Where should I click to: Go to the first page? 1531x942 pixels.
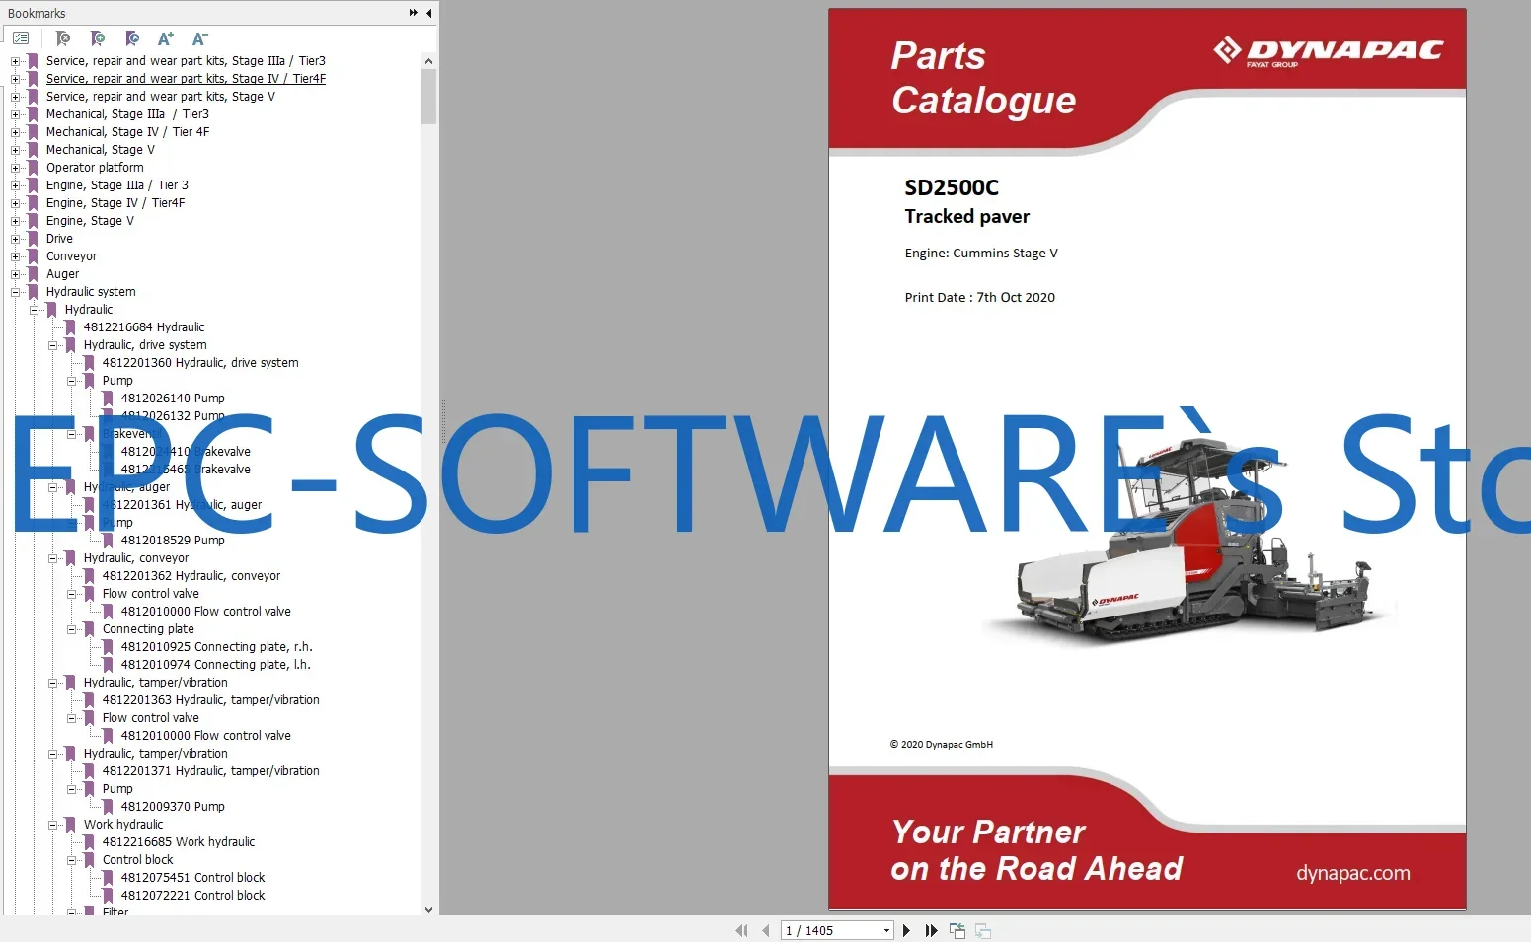tap(741, 930)
